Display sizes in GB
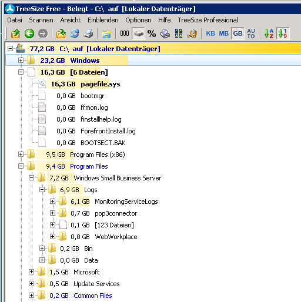This screenshot has width=301, height=302. pos(238,33)
